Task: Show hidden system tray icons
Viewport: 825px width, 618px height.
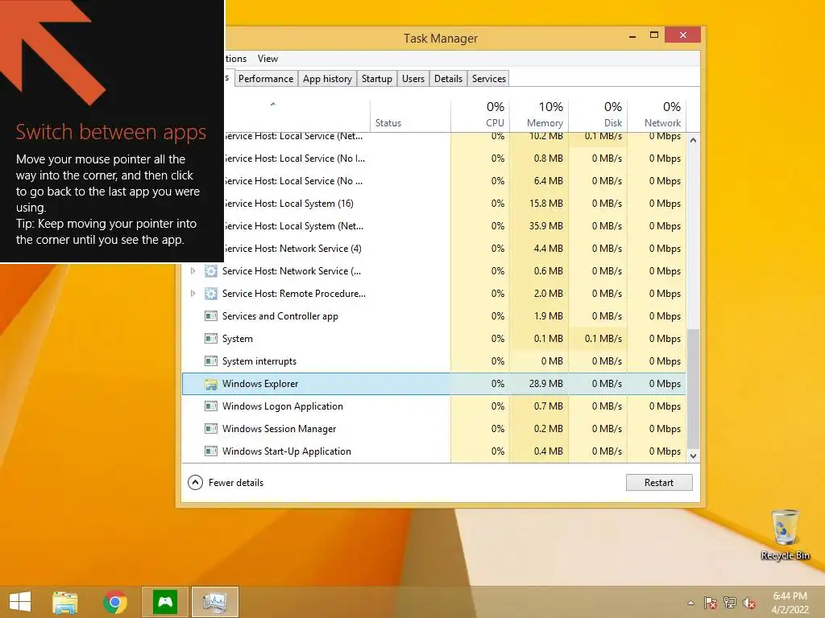Action: coord(690,603)
